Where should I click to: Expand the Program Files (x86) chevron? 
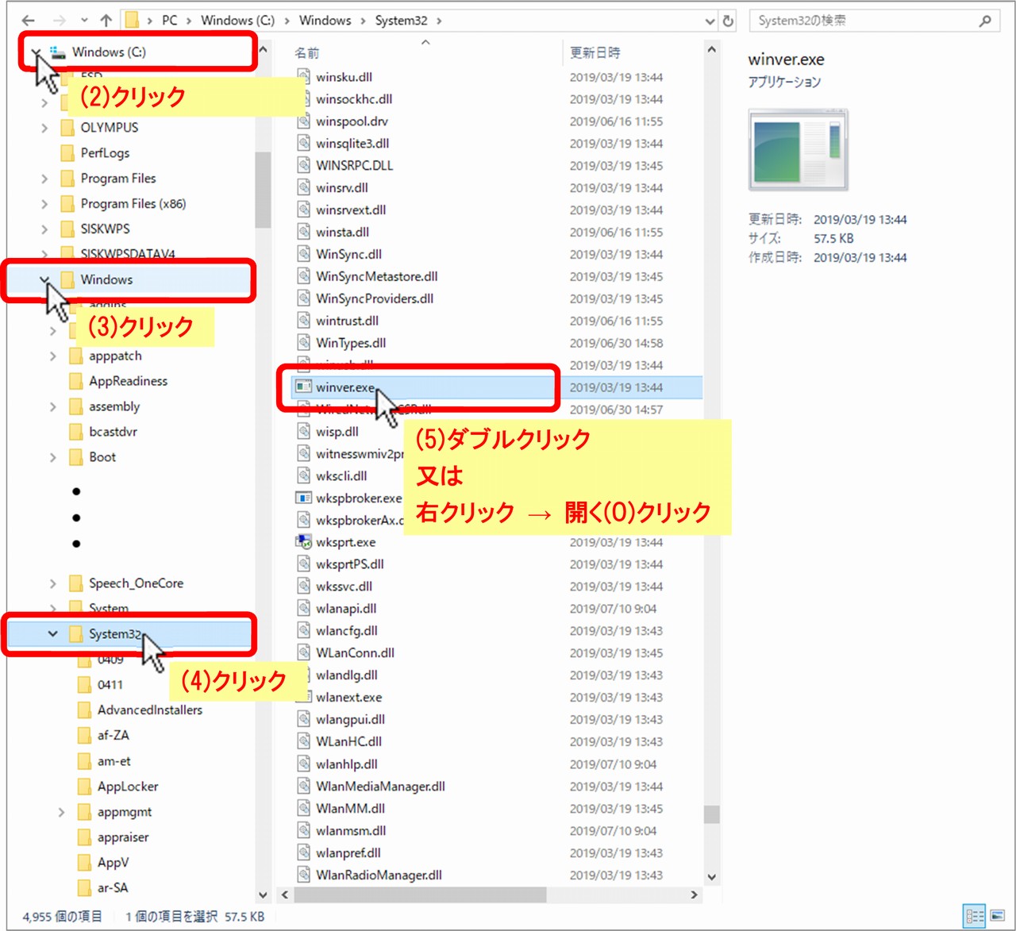point(44,204)
